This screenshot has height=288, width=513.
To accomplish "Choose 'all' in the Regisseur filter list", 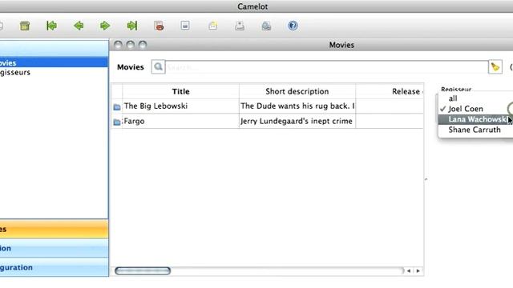I will pos(453,98).
